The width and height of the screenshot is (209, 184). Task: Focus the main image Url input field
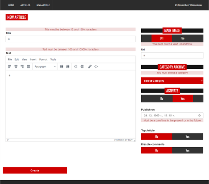click(x=172, y=55)
